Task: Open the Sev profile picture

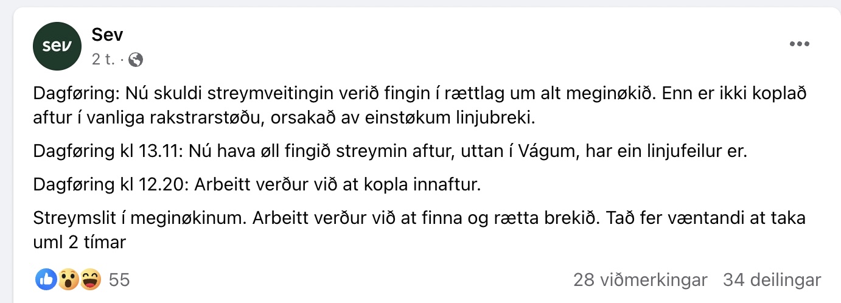Action: [x=57, y=47]
